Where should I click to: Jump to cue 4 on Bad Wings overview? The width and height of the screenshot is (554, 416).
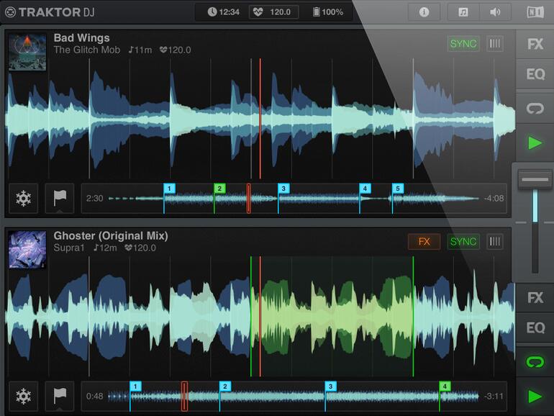365,189
